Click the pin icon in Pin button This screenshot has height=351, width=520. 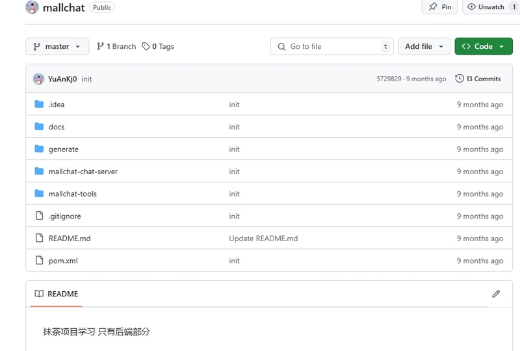[433, 6]
